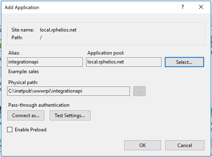The height and width of the screenshot is (157, 212).
Task: Close the Add Application dialog
Action: [201, 7]
